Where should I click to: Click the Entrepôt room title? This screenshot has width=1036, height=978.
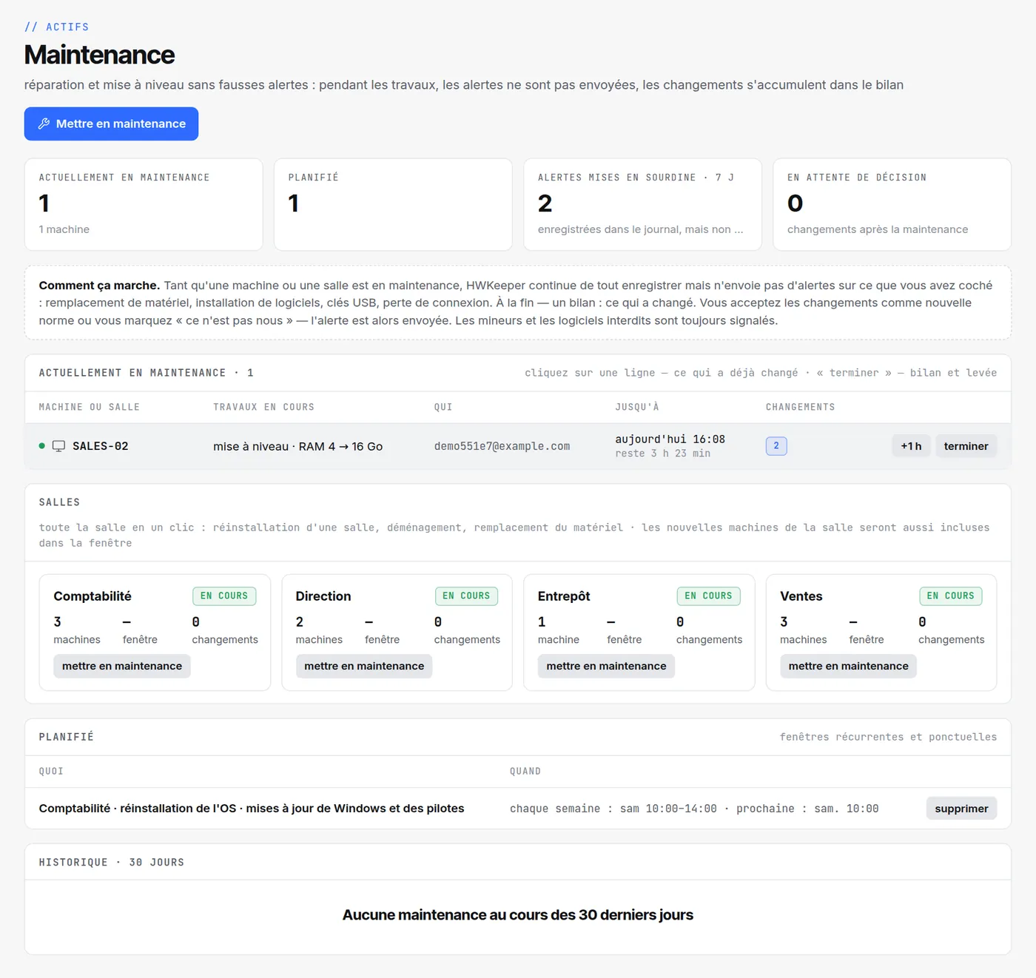pos(564,596)
